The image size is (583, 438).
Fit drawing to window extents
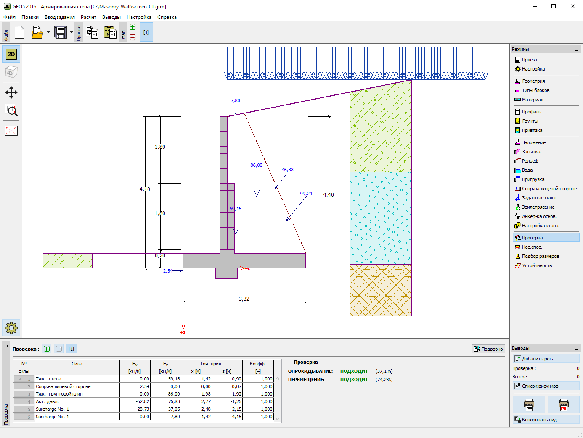point(11,131)
